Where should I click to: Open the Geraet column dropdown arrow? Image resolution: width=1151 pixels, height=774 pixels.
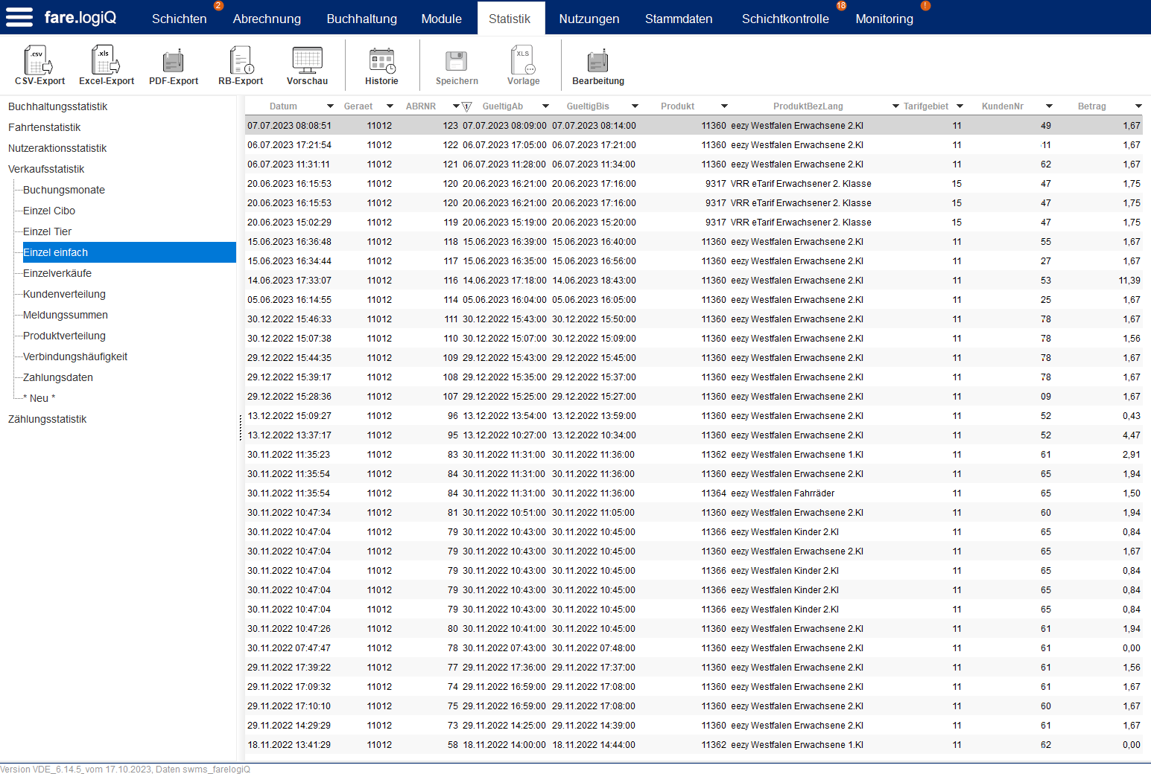pyautogui.click(x=390, y=106)
